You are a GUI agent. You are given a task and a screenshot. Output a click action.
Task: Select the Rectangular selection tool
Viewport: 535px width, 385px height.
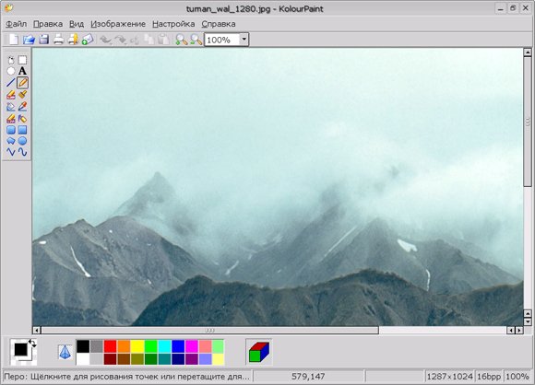[22, 60]
